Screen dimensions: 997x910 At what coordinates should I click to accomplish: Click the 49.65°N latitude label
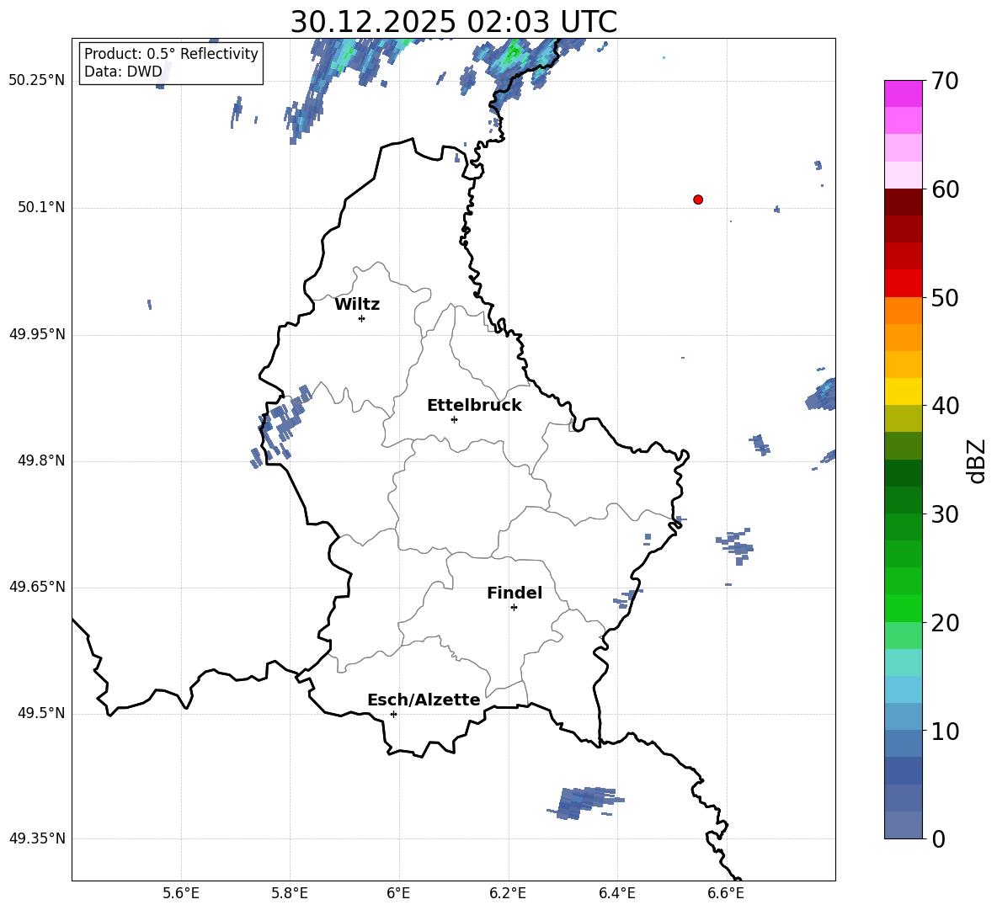[x=37, y=586]
